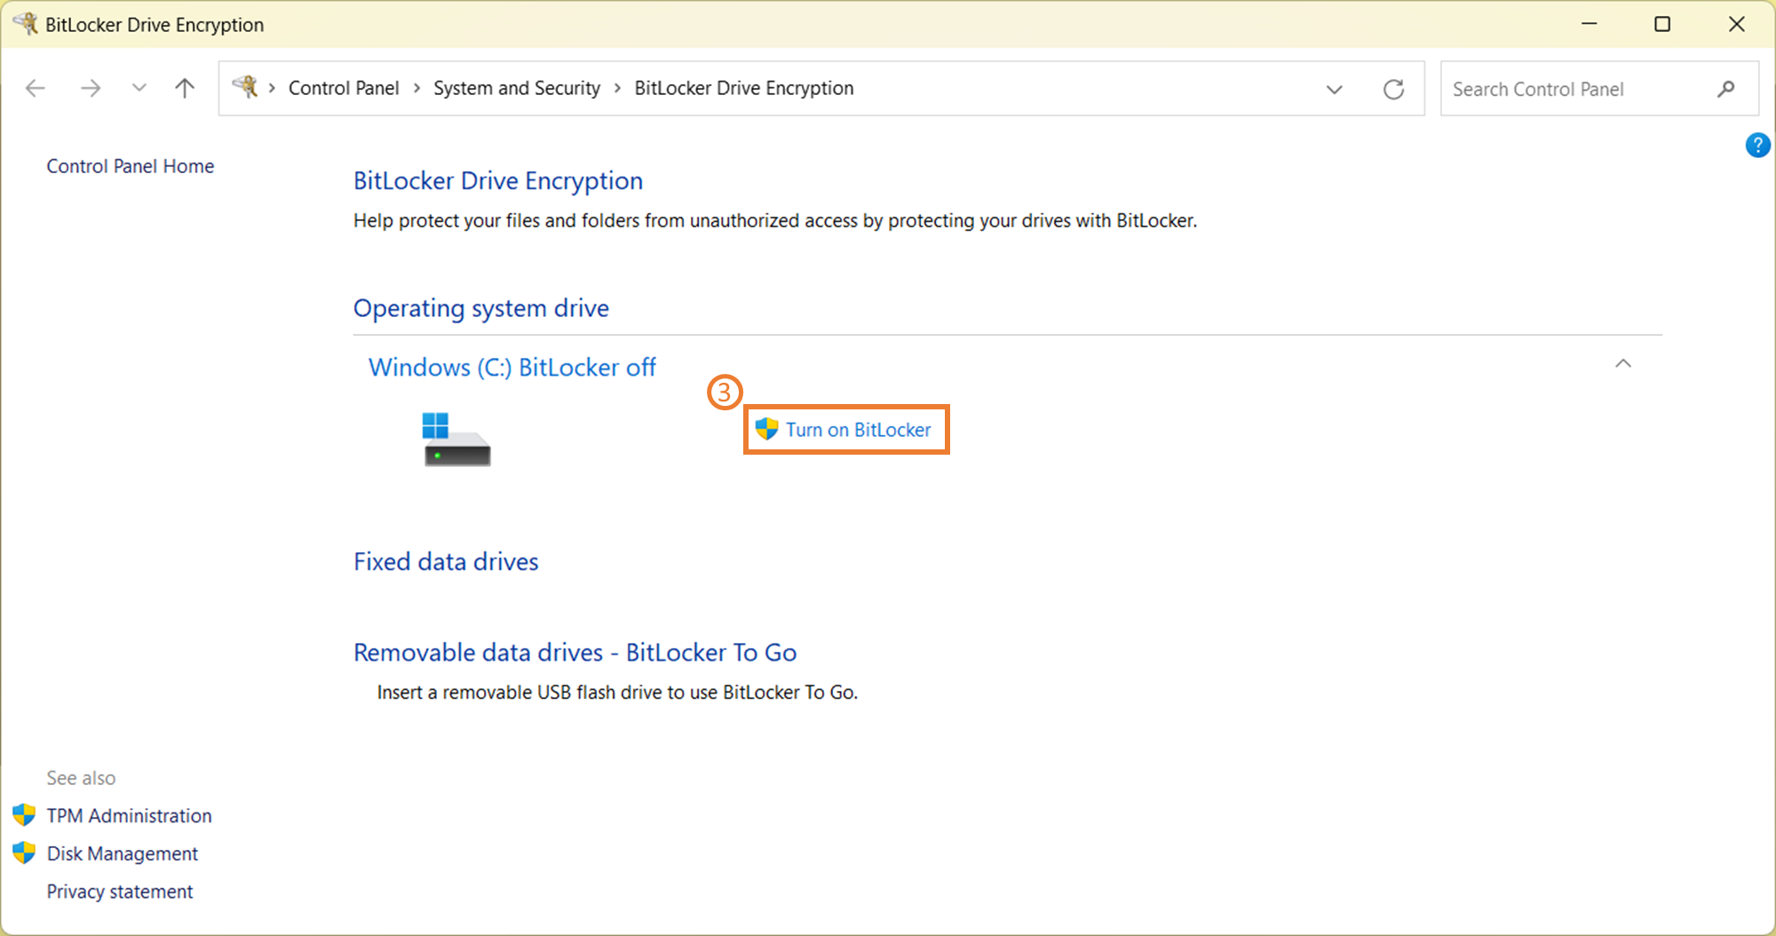Select Control Panel in the breadcrumb

pyautogui.click(x=344, y=88)
